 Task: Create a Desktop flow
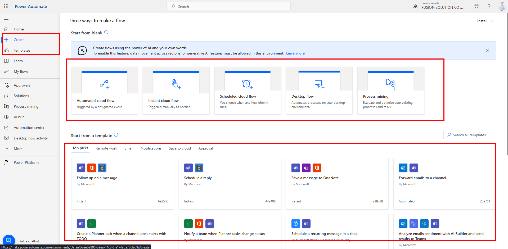[x=319, y=90]
